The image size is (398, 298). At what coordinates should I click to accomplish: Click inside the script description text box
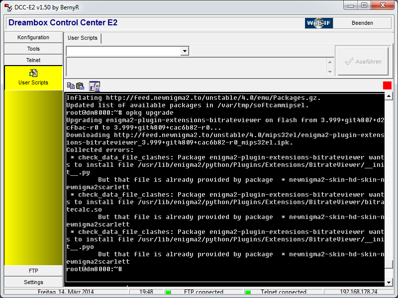(x=196, y=67)
